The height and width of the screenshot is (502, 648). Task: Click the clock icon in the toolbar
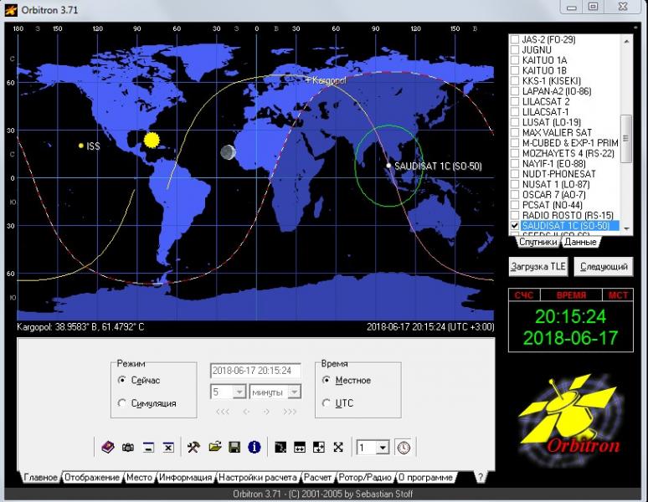click(x=404, y=448)
